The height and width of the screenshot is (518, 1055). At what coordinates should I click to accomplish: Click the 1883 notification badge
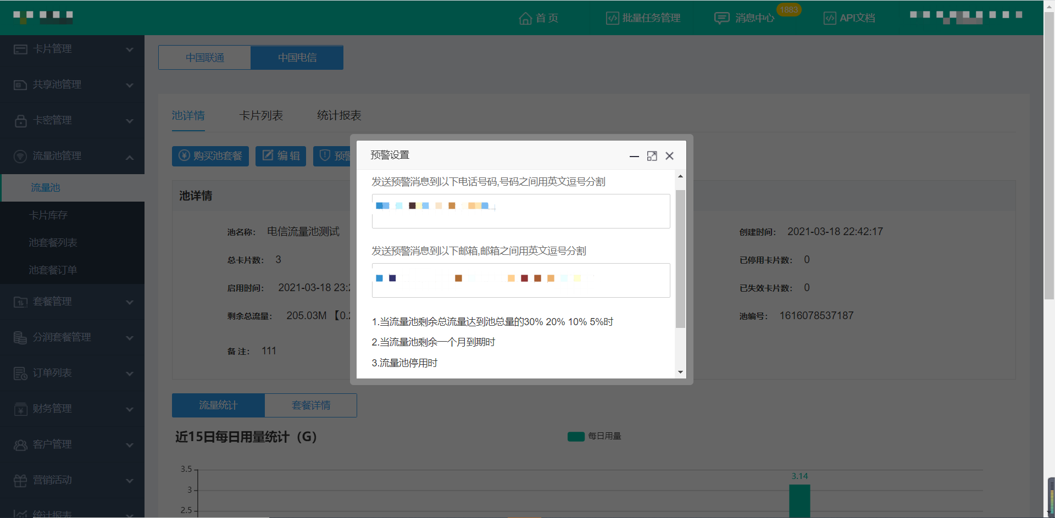[789, 10]
